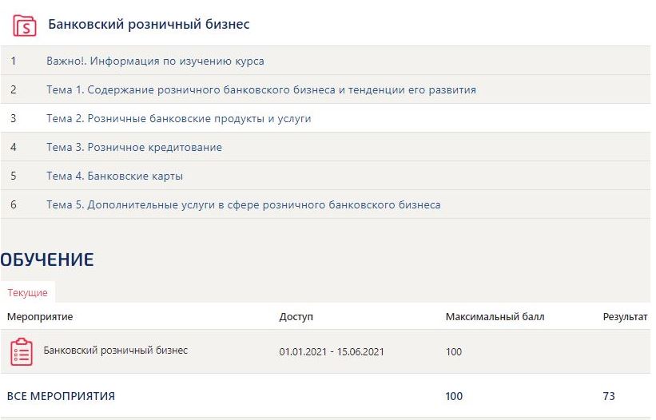Click the Максимальный балл column header
656x420 pixels.
point(495,317)
